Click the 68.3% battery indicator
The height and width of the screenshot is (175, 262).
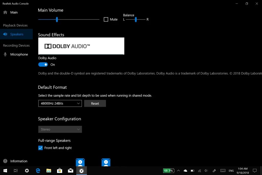[x=169, y=171]
